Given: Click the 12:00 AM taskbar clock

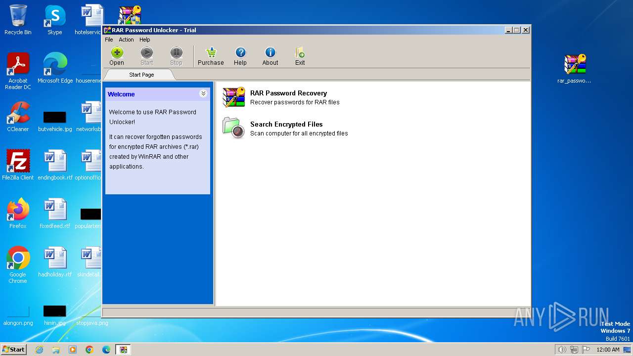Looking at the screenshot, I should (x=608, y=350).
